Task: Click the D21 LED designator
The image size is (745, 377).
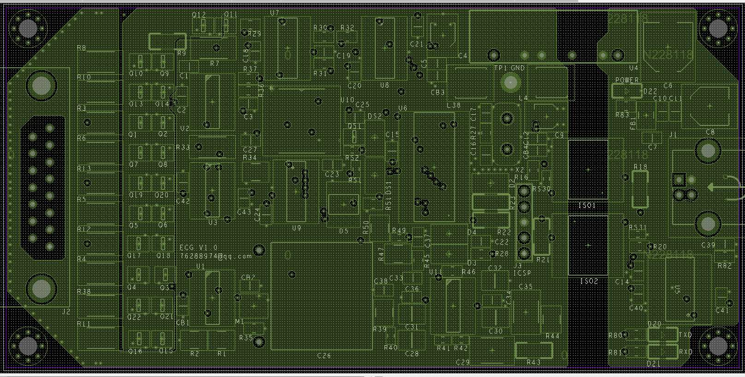Action: point(654,364)
